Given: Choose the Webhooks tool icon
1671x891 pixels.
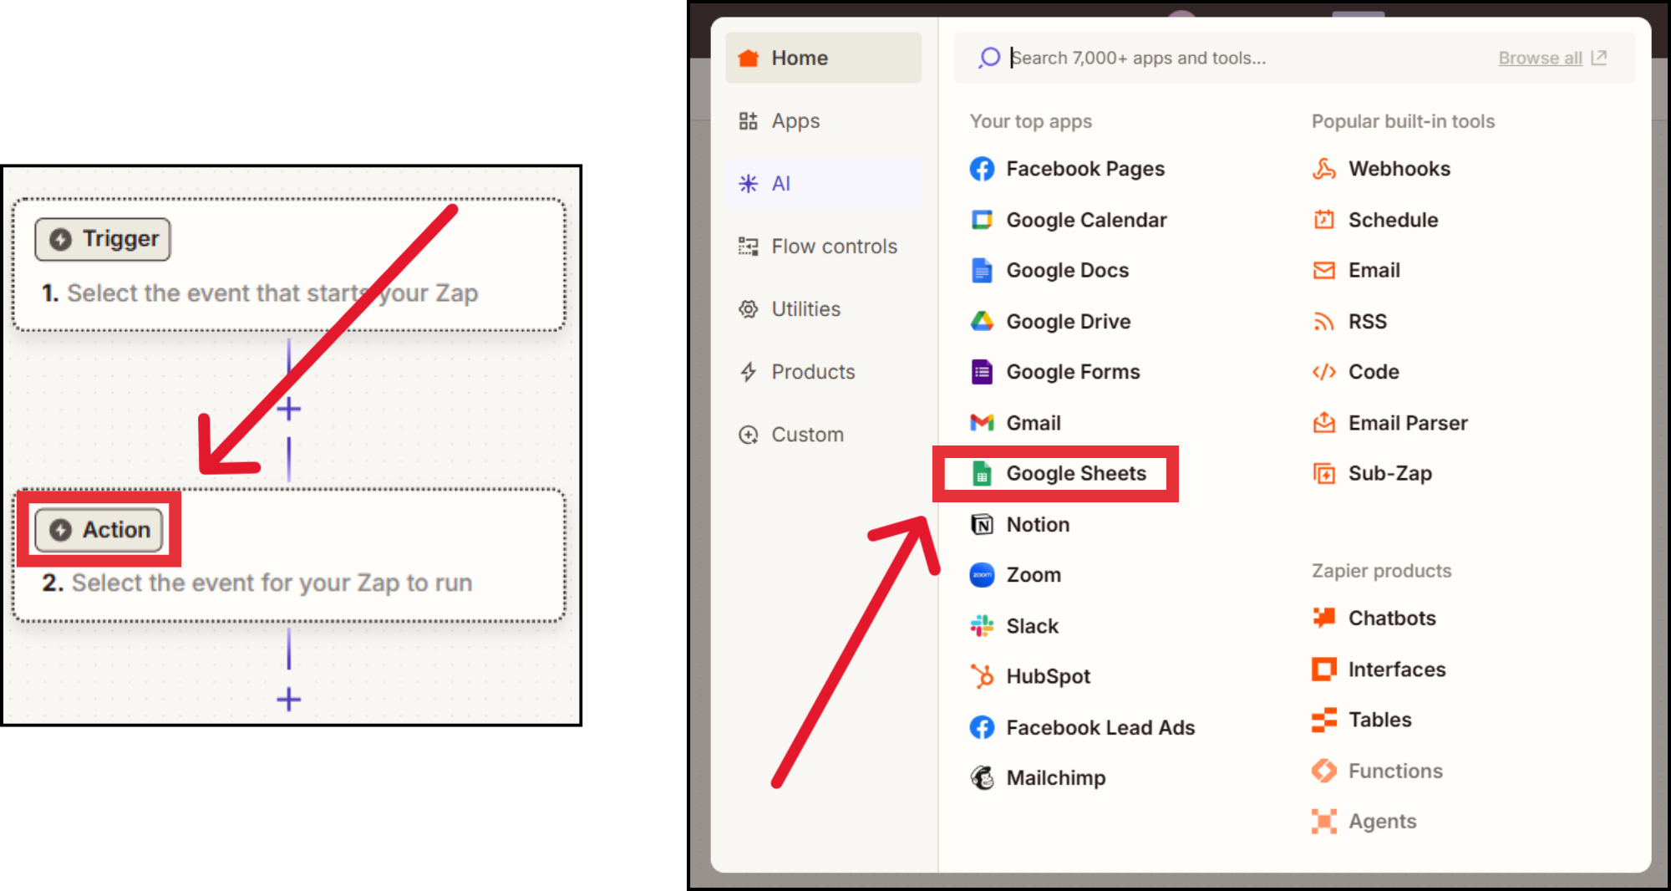Looking at the screenshot, I should click(1323, 169).
